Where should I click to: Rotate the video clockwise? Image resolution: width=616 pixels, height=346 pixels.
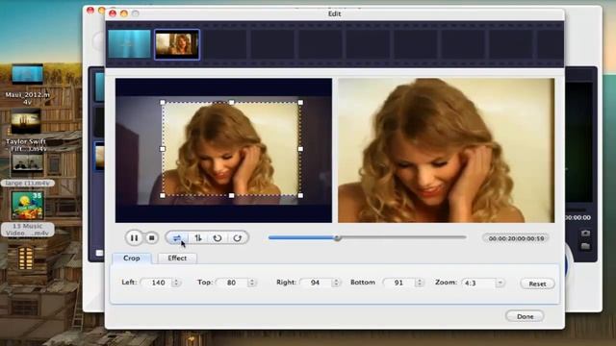(x=238, y=237)
